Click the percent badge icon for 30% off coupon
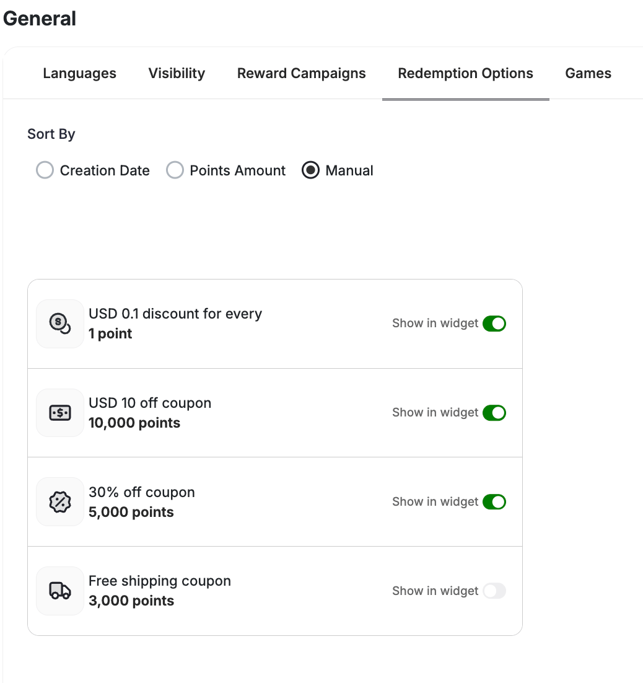The image size is (643, 683). pyautogui.click(x=60, y=502)
